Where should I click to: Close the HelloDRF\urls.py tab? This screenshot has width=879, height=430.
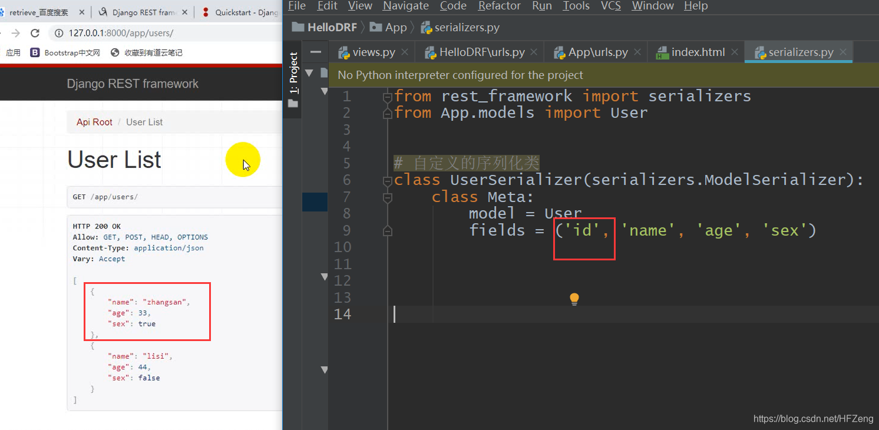click(x=534, y=52)
